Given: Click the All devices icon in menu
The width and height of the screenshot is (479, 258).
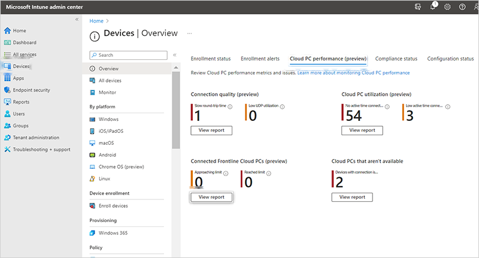Looking at the screenshot, I should tap(92, 81).
